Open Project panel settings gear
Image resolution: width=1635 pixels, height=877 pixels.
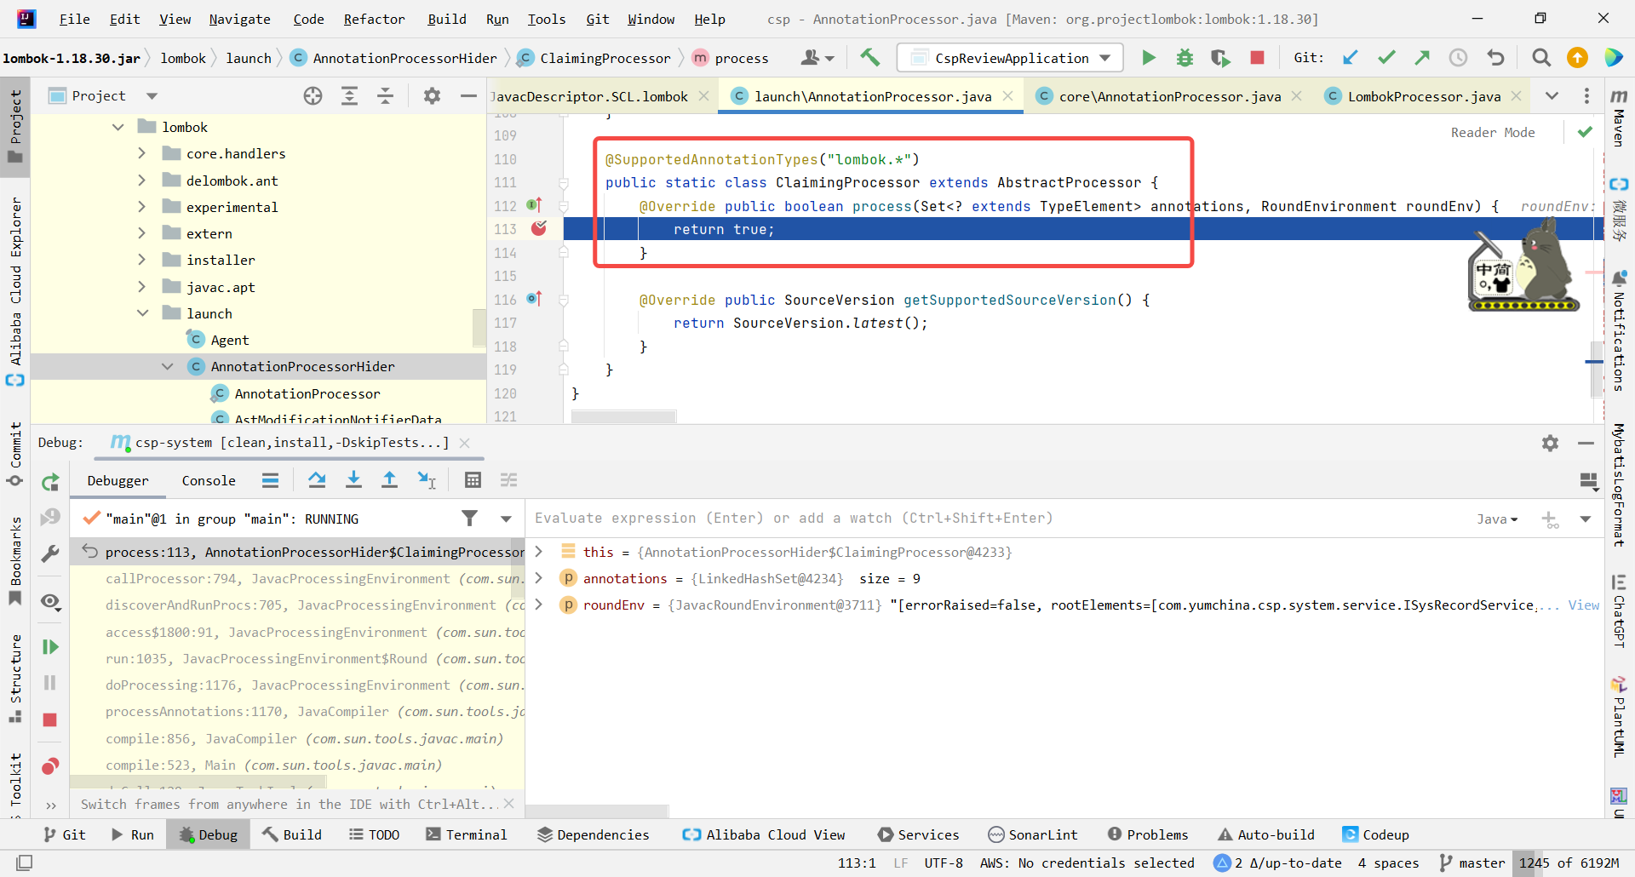click(433, 96)
